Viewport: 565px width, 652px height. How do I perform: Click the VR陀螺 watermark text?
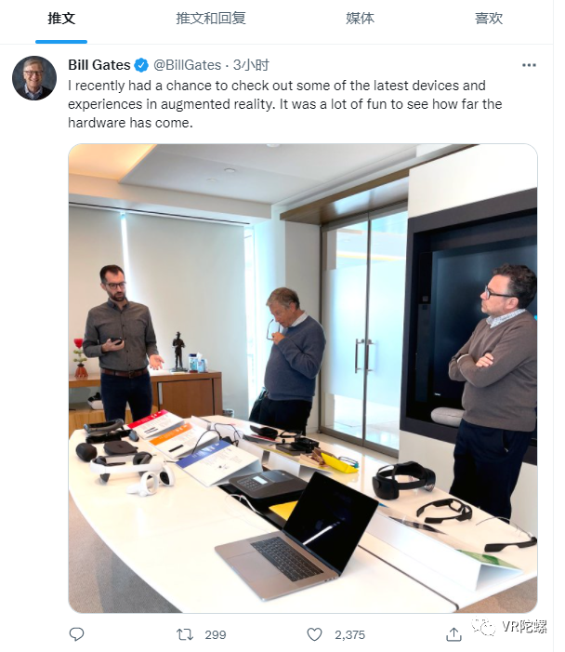[x=523, y=626]
